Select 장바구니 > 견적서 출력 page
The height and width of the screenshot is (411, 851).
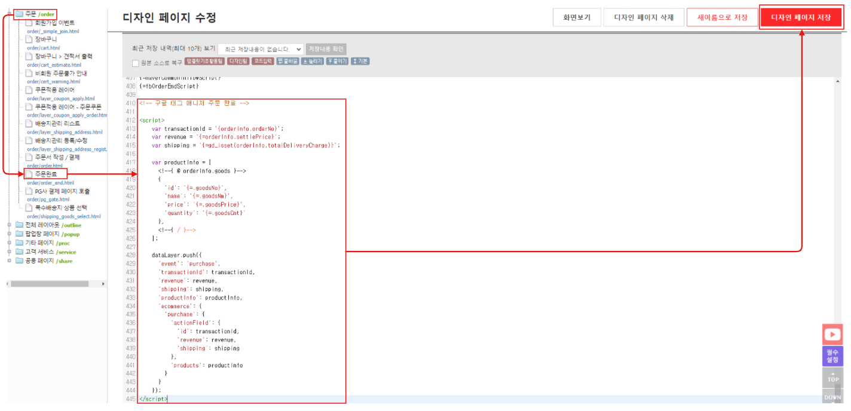point(65,56)
